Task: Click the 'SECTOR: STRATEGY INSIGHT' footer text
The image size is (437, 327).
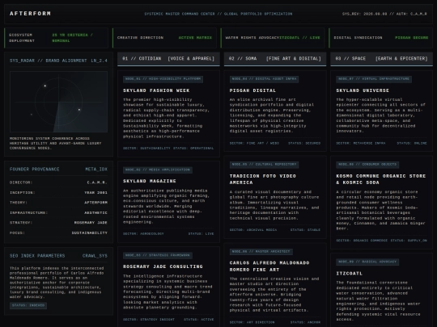Action: 149,320
